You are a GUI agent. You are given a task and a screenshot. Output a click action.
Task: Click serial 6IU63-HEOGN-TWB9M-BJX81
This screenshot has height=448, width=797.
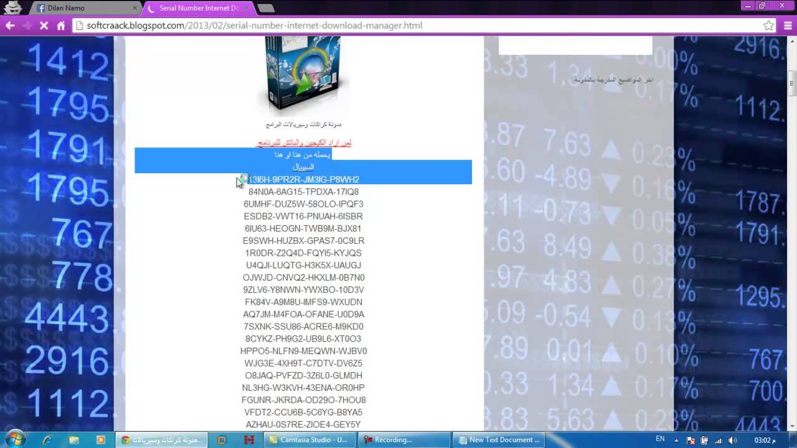tap(303, 228)
